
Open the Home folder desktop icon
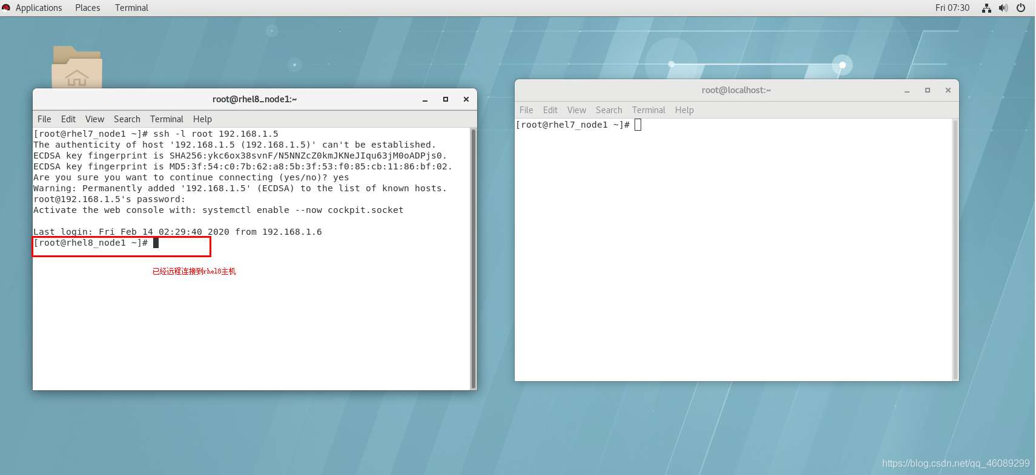click(x=77, y=67)
